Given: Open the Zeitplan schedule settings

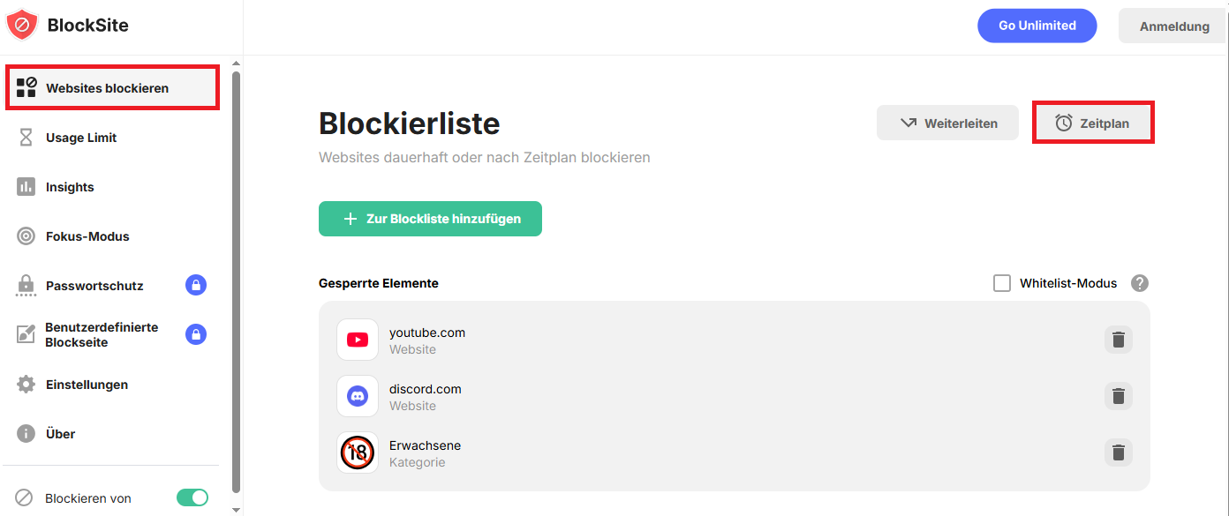Looking at the screenshot, I should click(x=1093, y=123).
